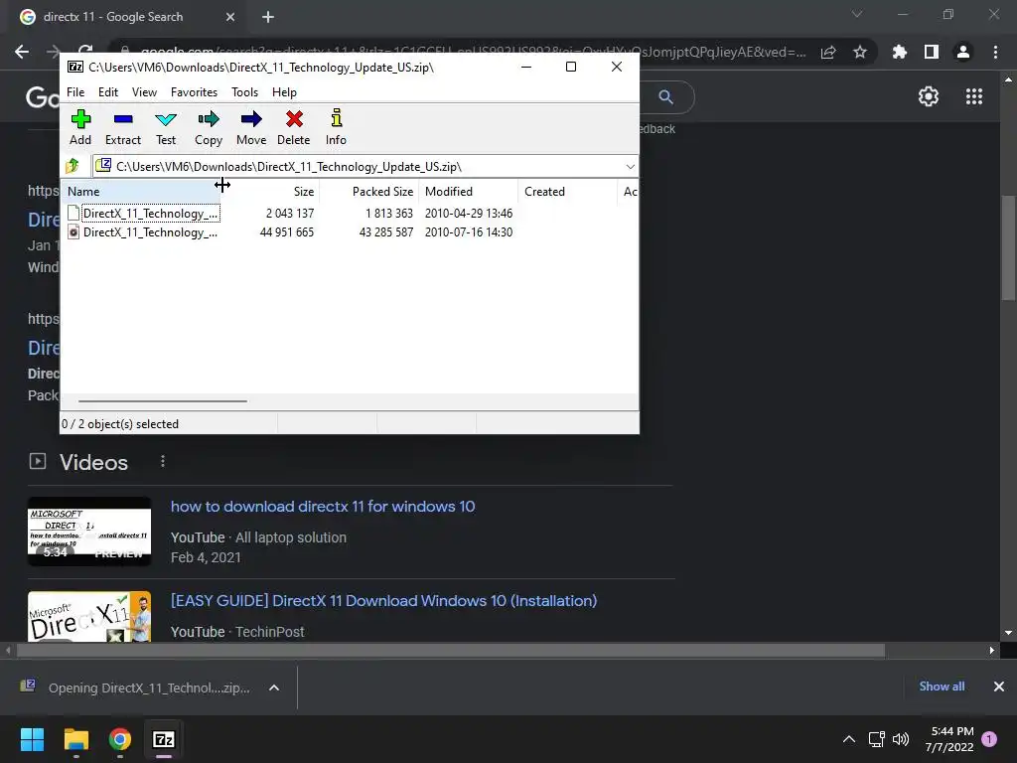Open EASY GUIDE DirectX 11 Download link

[383, 601]
